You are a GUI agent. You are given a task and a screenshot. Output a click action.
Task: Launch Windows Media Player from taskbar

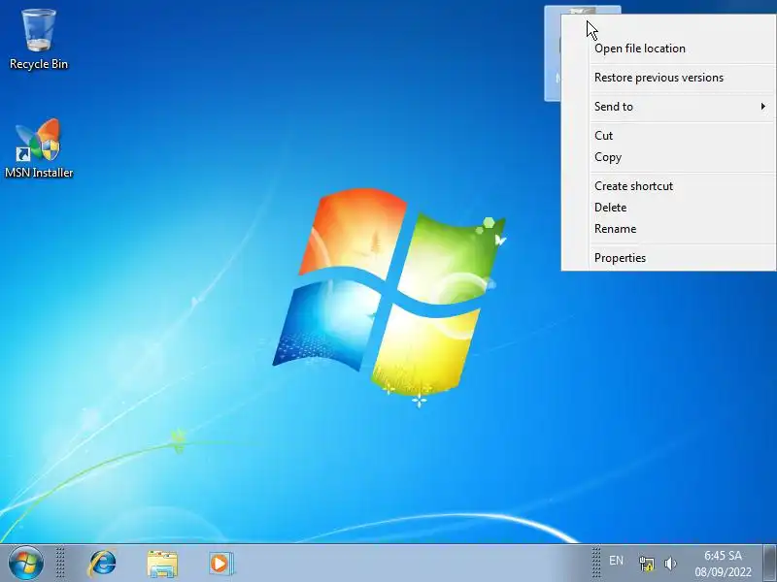coord(221,564)
